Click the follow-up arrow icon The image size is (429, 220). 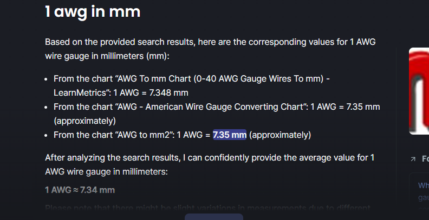[413, 159]
